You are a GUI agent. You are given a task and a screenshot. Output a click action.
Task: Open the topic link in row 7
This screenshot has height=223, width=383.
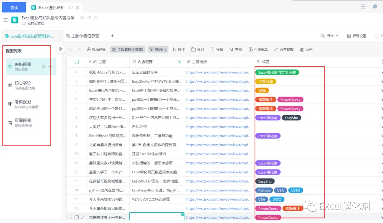[x=218, y=127]
